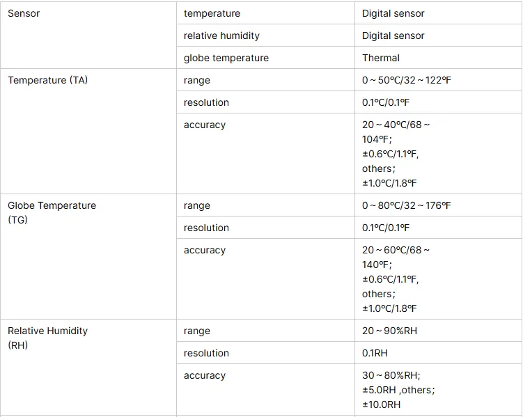
Task: Click the relative humidity sensor cell
Action: point(265,36)
